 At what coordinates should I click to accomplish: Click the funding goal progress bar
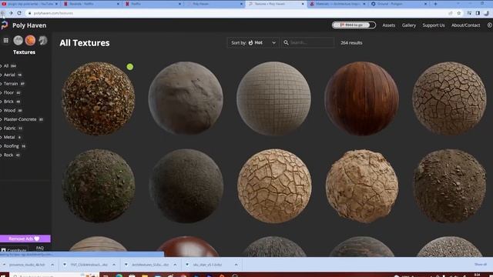(354, 25)
